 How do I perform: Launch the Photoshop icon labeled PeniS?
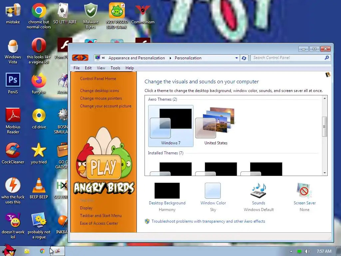point(13,83)
